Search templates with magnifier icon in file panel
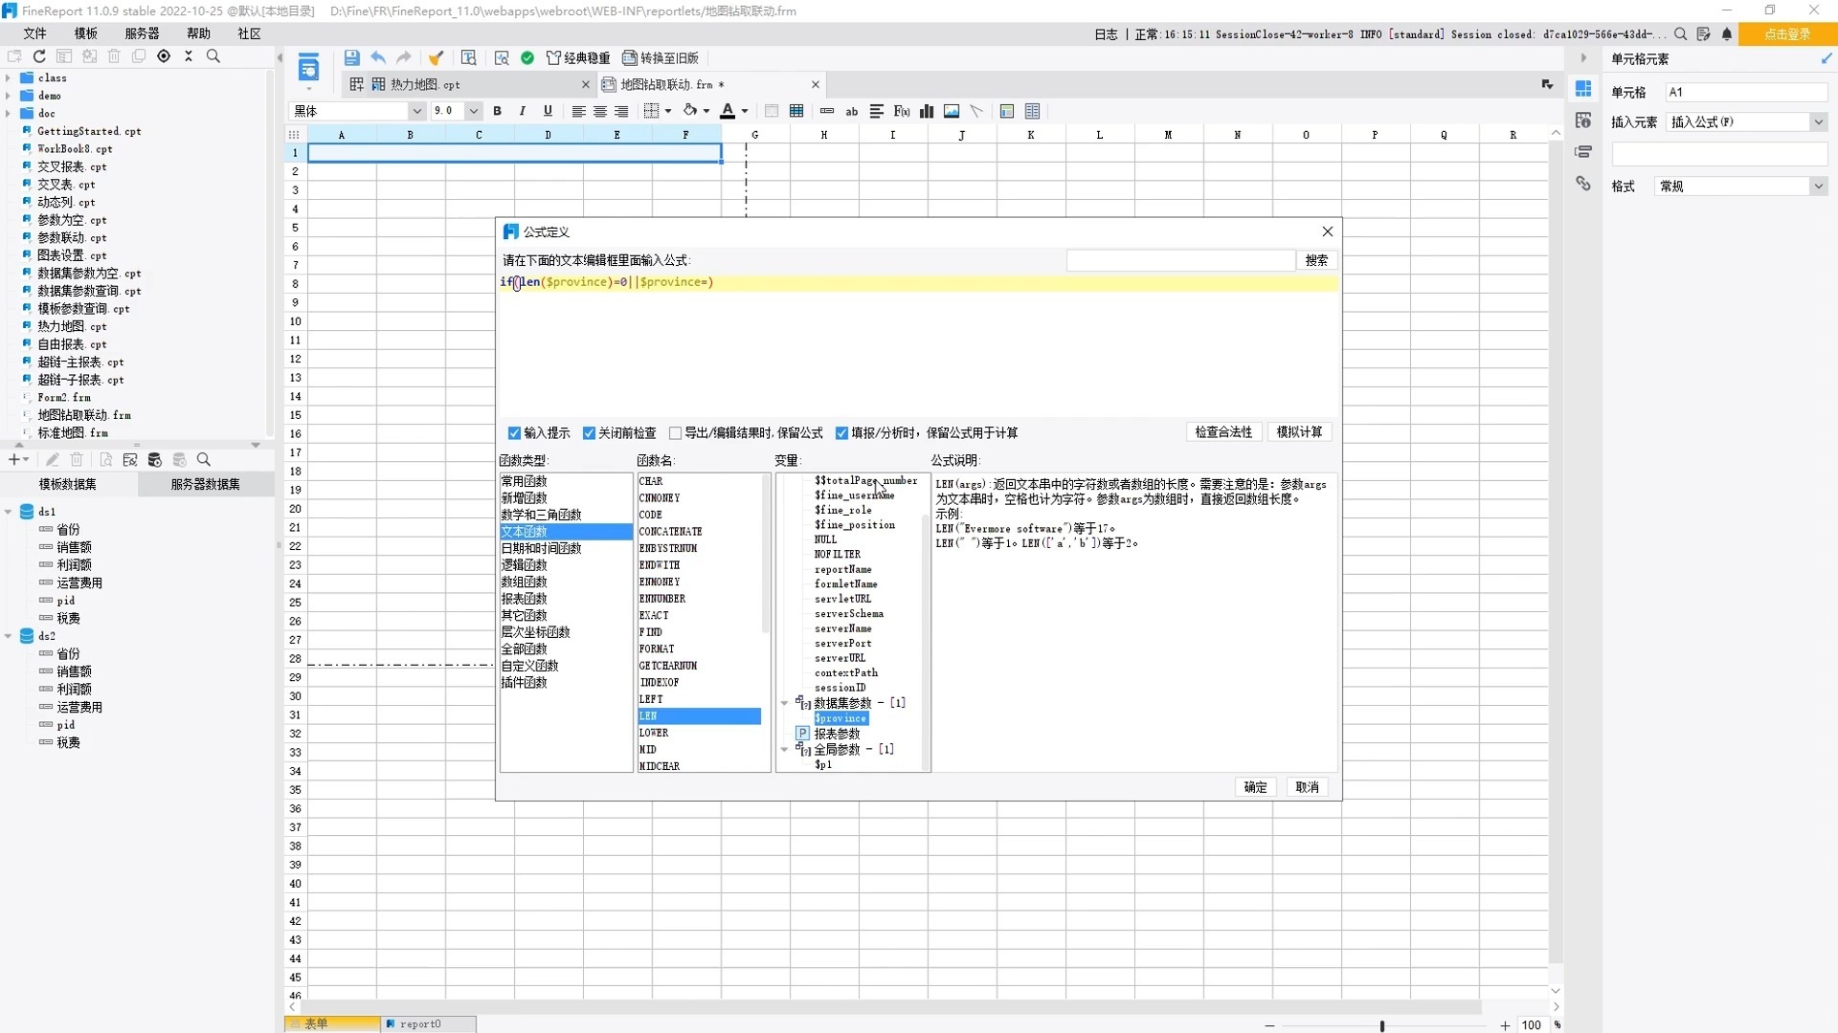The image size is (1838, 1033). click(x=213, y=56)
